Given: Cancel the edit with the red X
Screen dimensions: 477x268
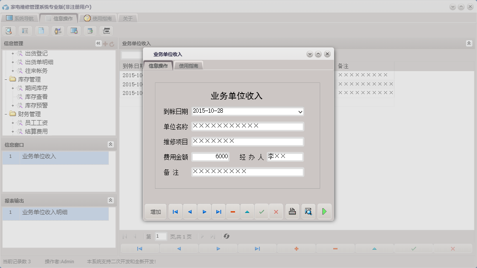Looking at the screenshot, I should pyautogui.click(x=276, y=211).
